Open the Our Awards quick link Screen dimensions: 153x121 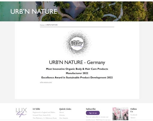coord(63,118)
